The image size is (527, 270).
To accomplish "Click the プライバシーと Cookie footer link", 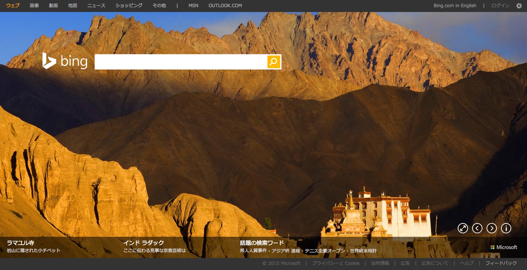I will pos(336,263).
